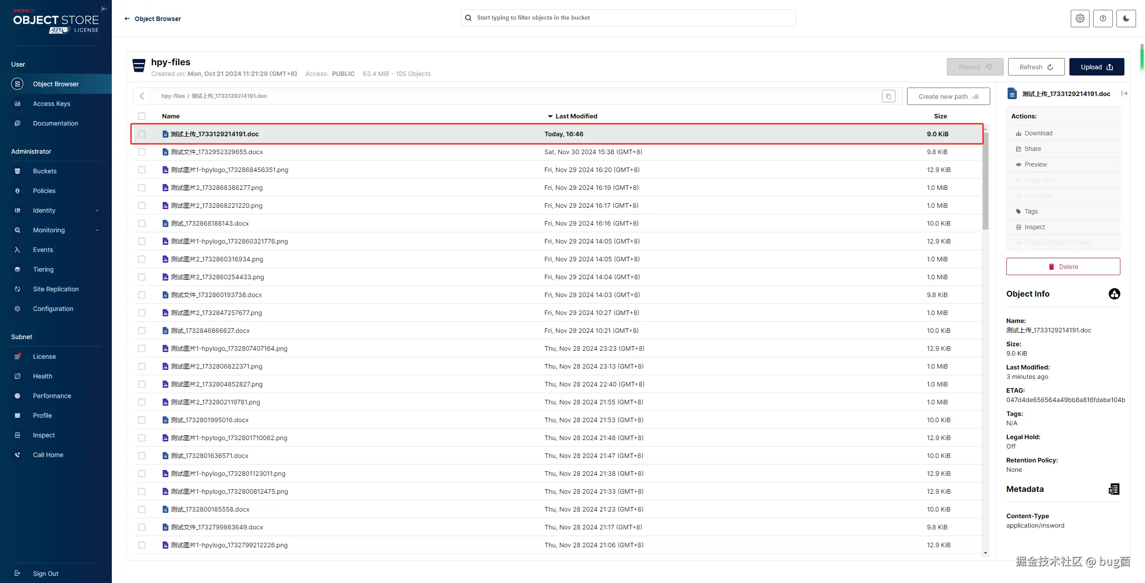Select checkbox for 测试_1732868188143.docx
Image resolution: width=1145 pixels, height=583 pixels.
(x=142, y=223)
